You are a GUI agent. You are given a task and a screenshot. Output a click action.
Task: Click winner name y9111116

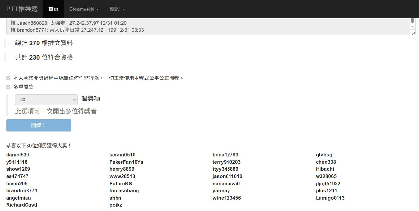(17, 162)
